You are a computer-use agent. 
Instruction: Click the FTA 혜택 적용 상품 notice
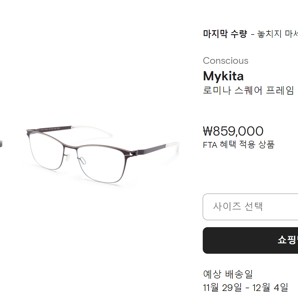pos(239,145)
